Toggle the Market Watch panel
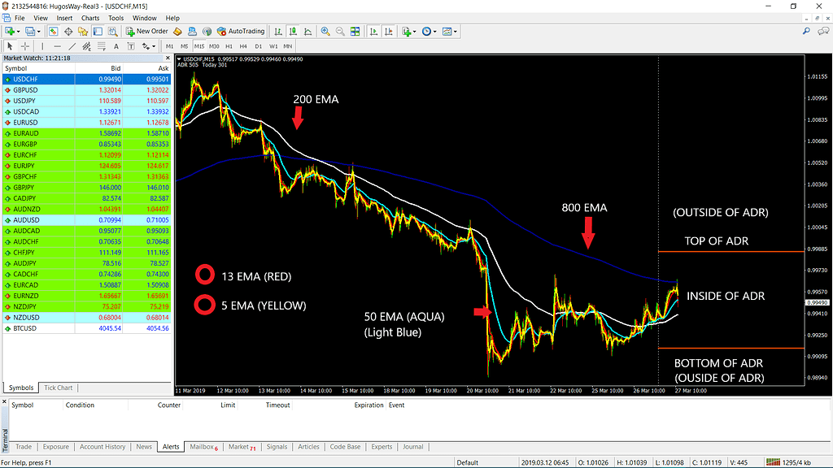Image resolution: width=833 pixels, height=468 pixels. tap(54, 32)
